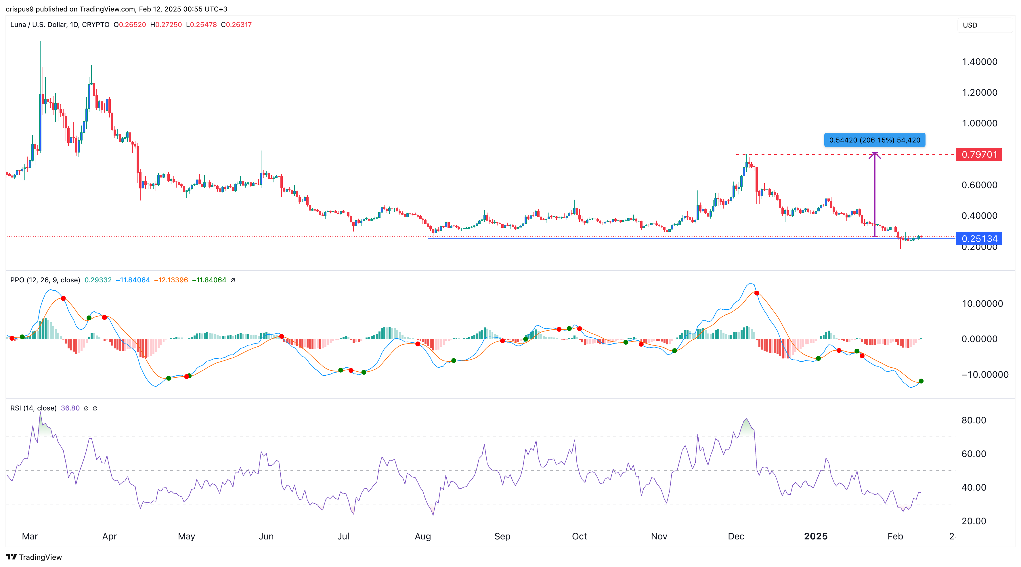Image resolution: width=1021 pixels, height=567 pixels.
Task: Click the Jun label on time axis
Action: (266, 537)
